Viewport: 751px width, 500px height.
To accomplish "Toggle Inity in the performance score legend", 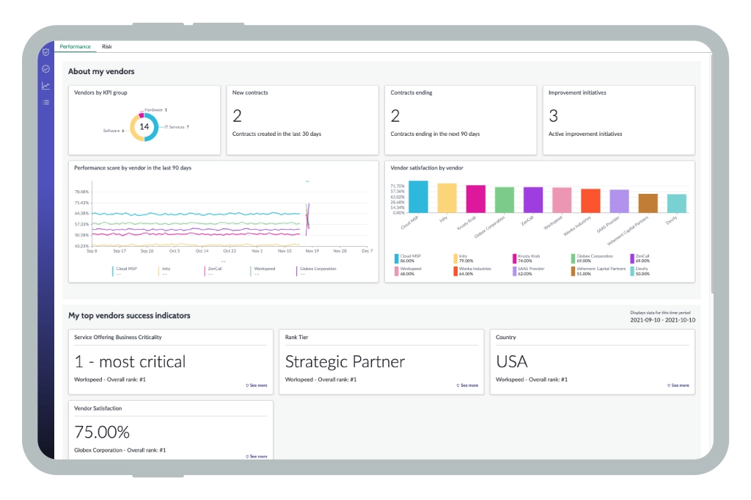I will (x=165, y=272).
